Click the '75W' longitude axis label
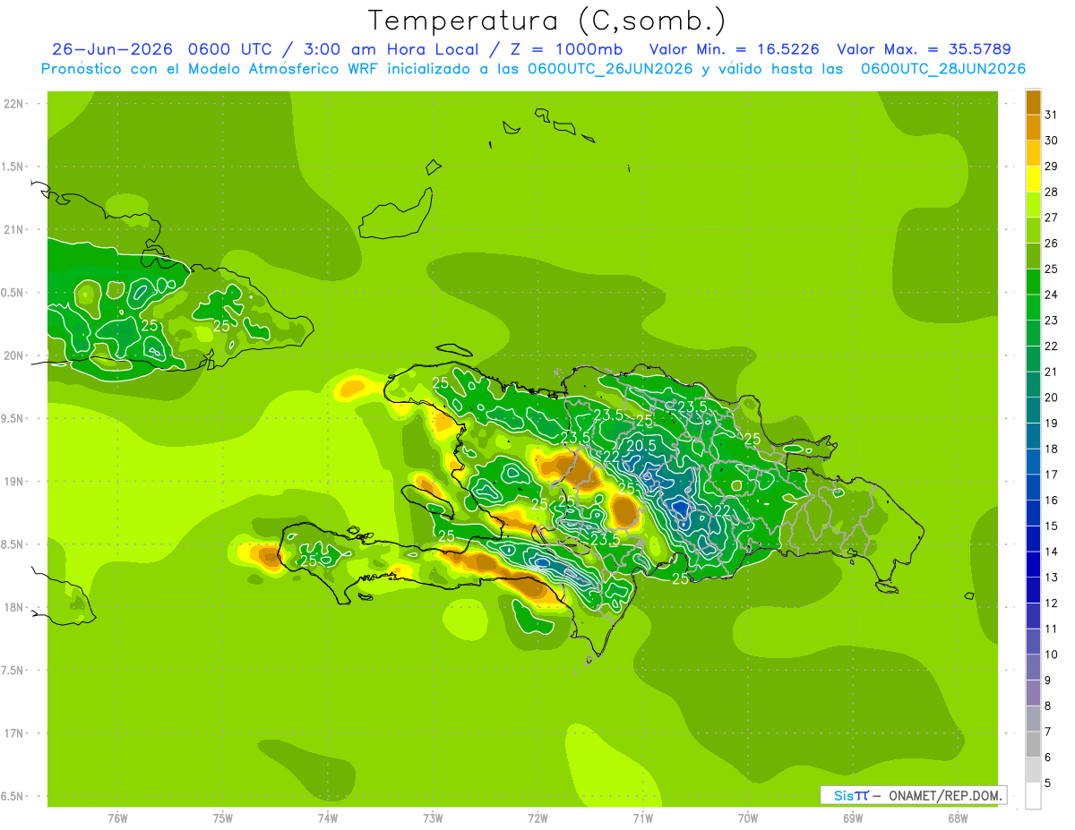Screen dimensions: 1075x830 [222, 818]
